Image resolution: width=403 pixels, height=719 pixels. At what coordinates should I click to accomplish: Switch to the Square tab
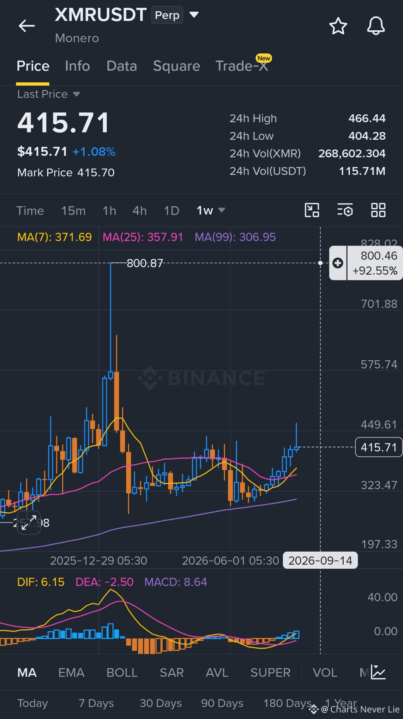pyautogui.click(x=176, y=66)
